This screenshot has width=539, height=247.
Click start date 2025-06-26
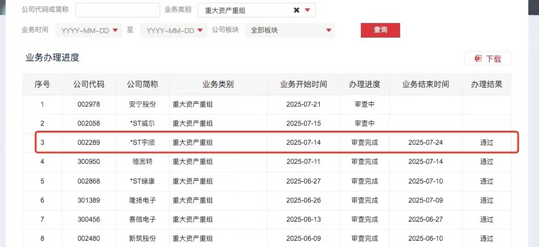(304, 200)
